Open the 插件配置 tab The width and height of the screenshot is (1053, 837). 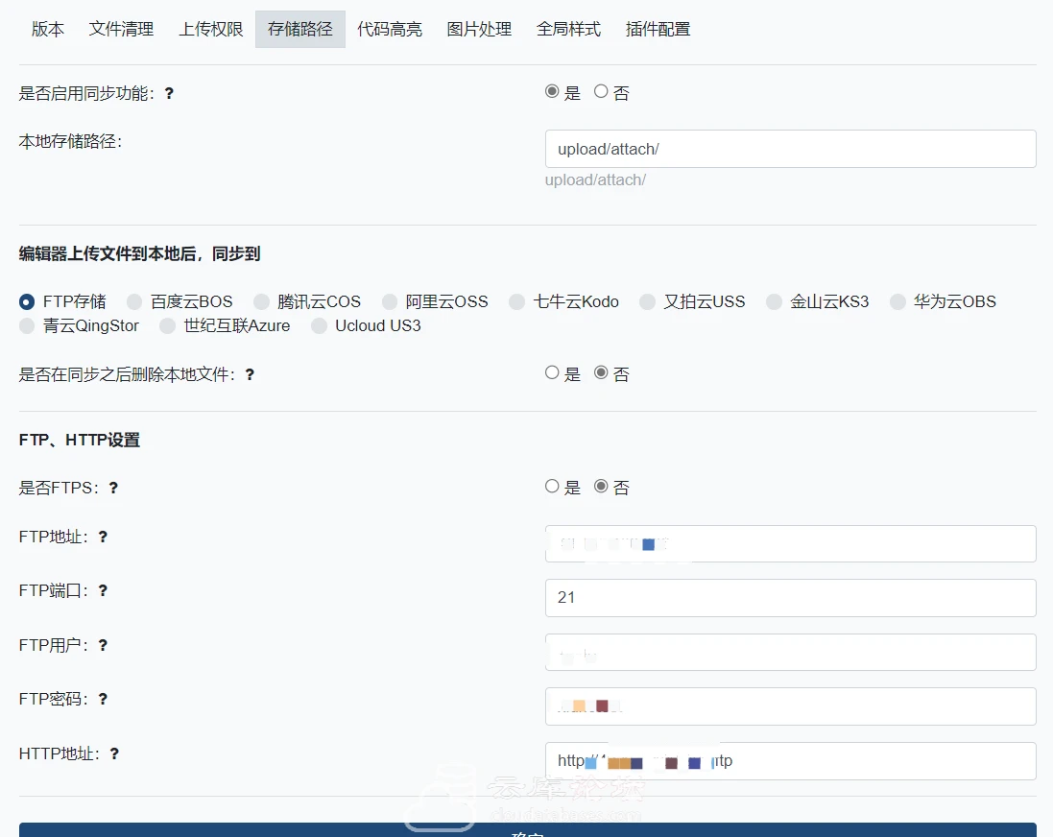pyautogui.click(x=658, y=29)
